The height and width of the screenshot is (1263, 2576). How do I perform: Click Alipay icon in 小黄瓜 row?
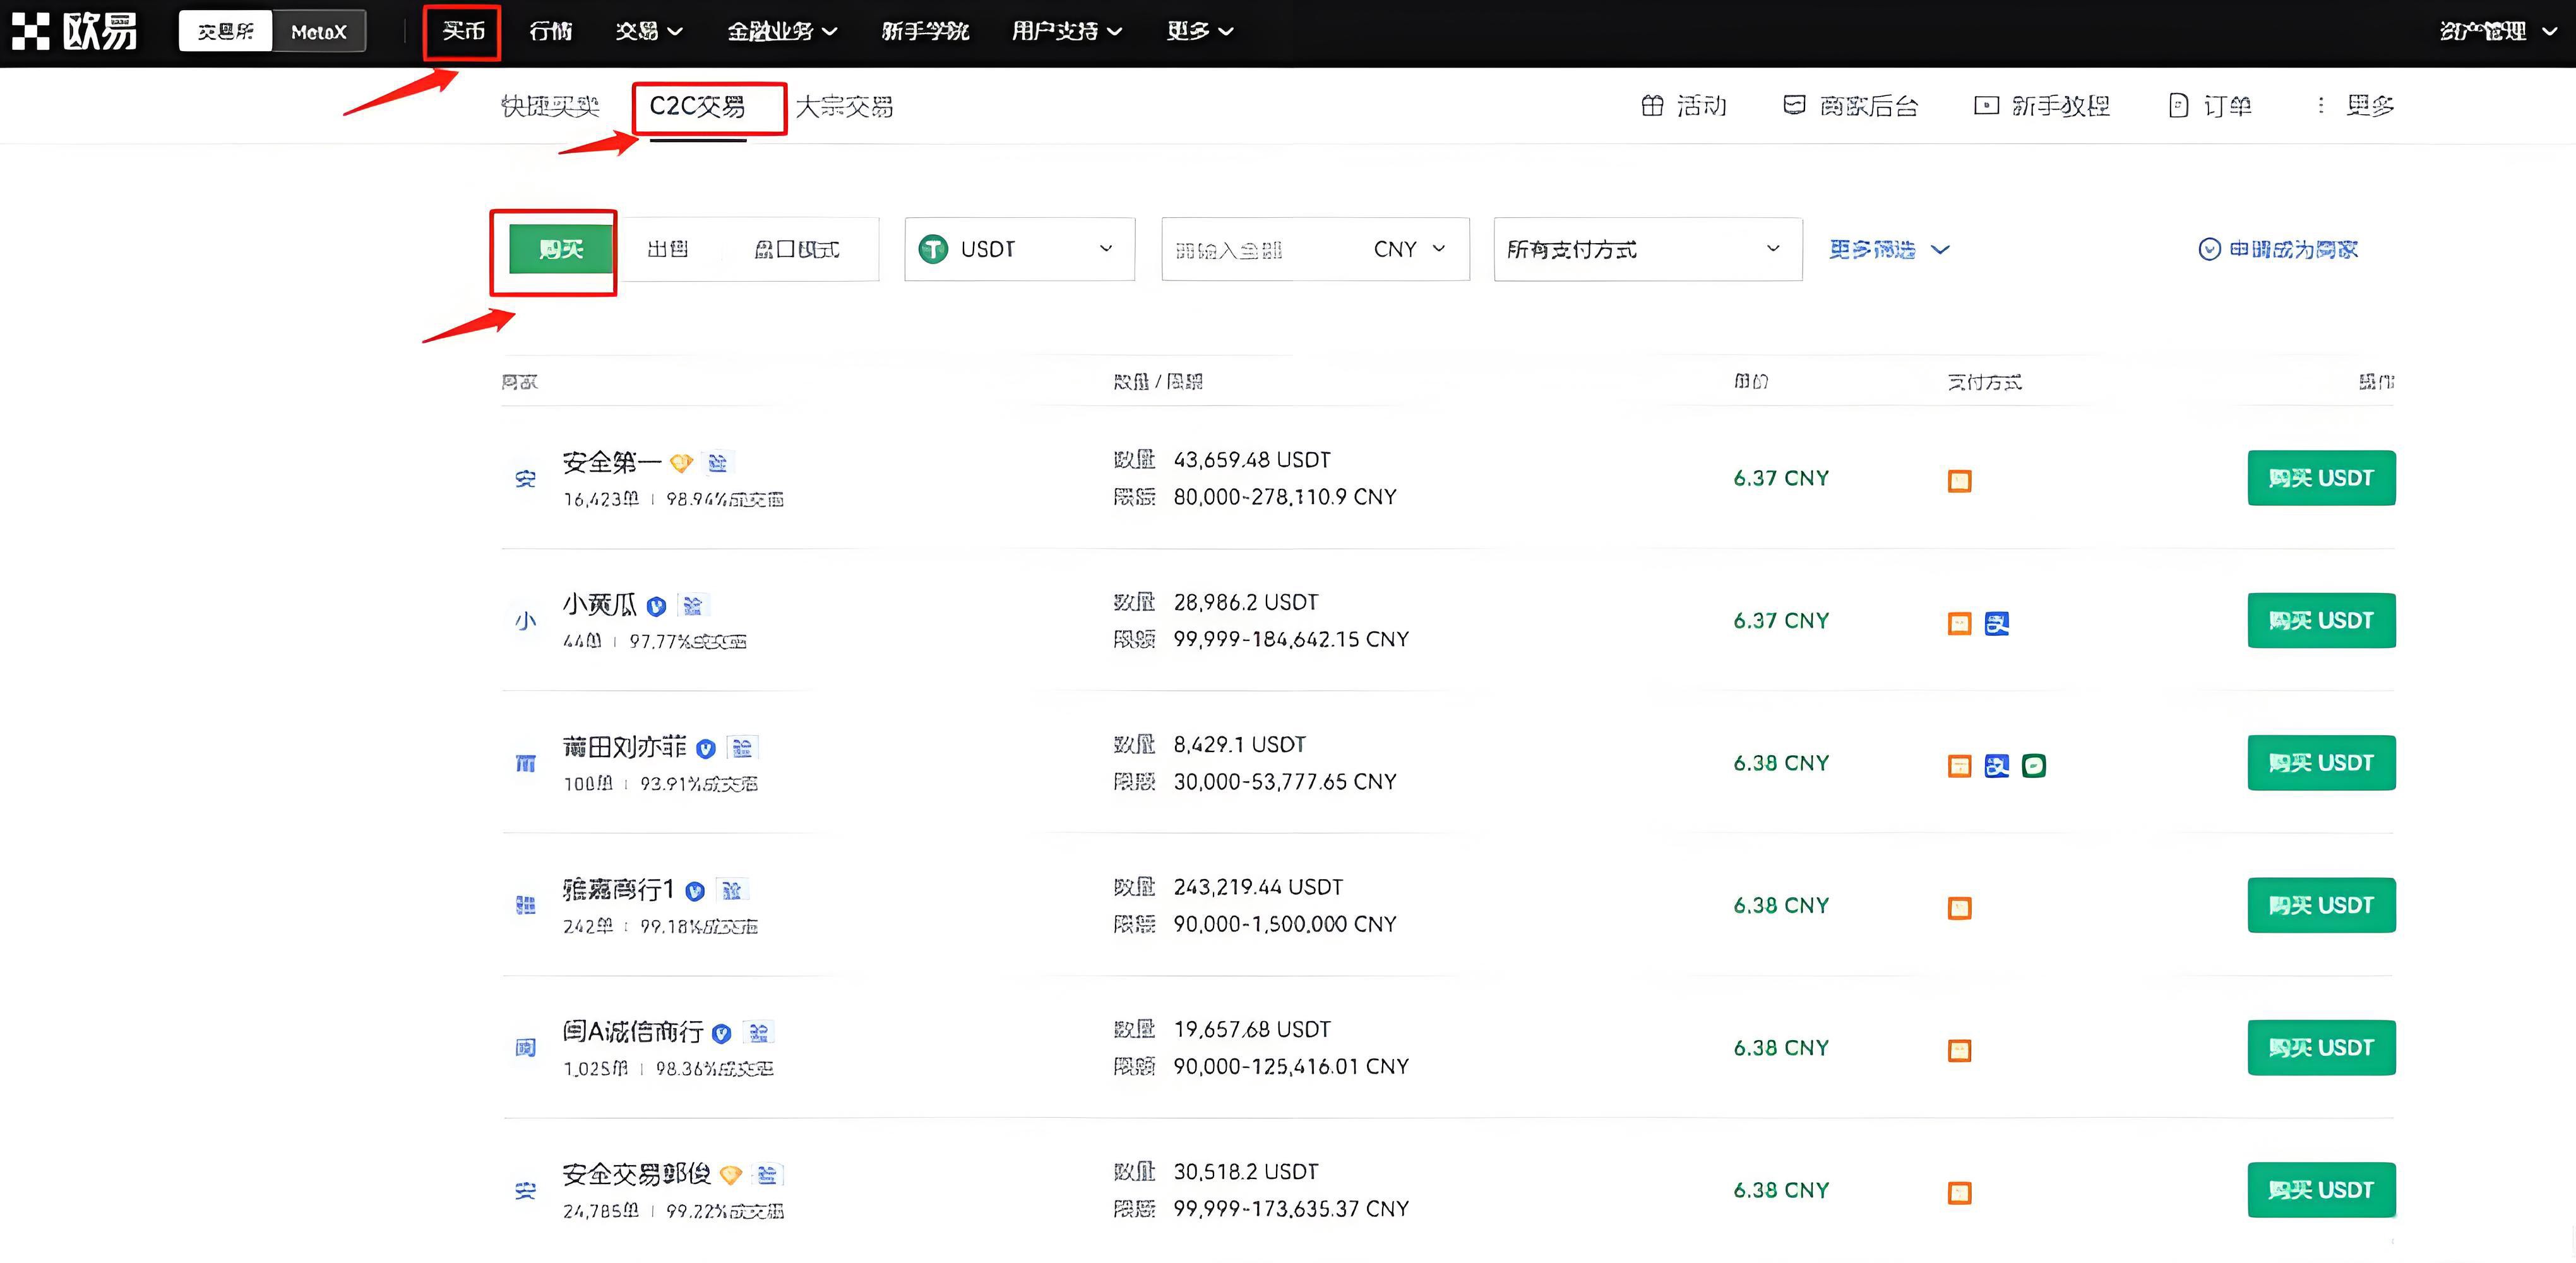pyautogui.click(x=1996, y=624)
